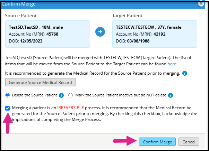Click the blue arrow icon between patients
Viewport: 209px width, 151px height.
(101, 32)
